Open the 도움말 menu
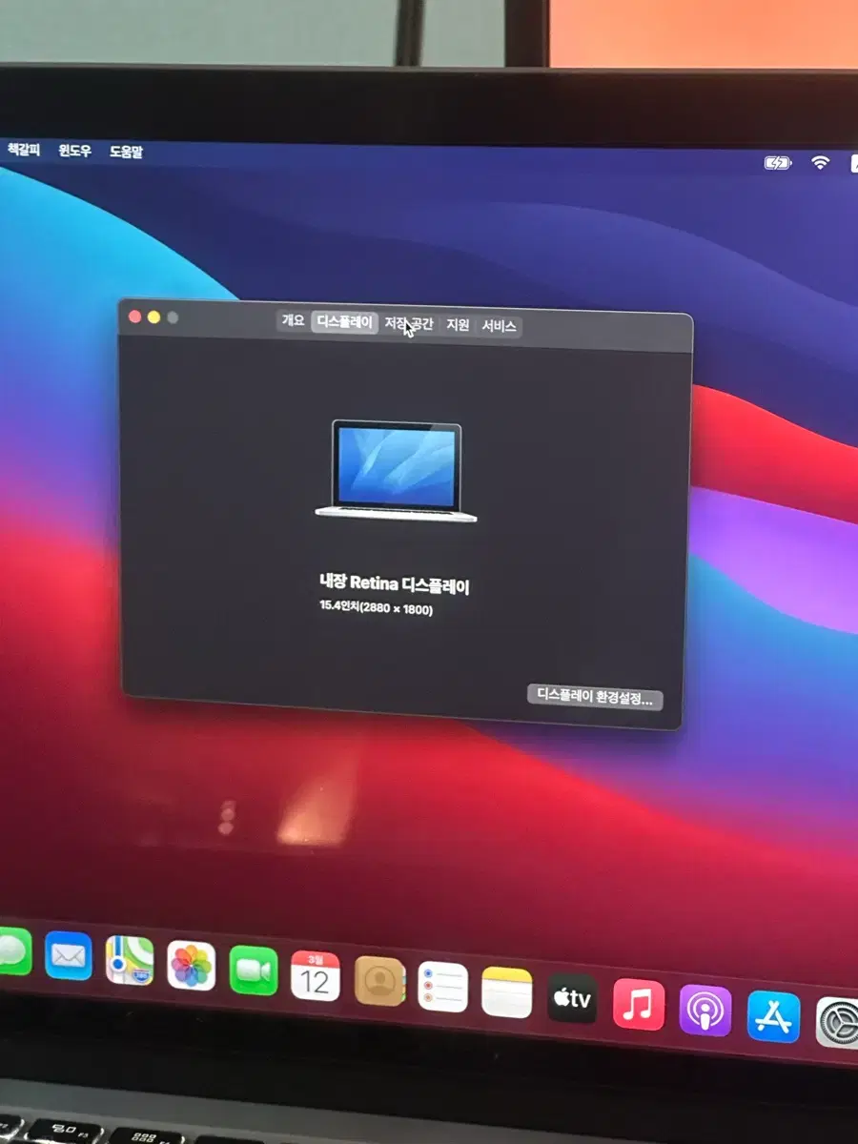Screen dimensions: 858x1144 (x=126, y=152)
